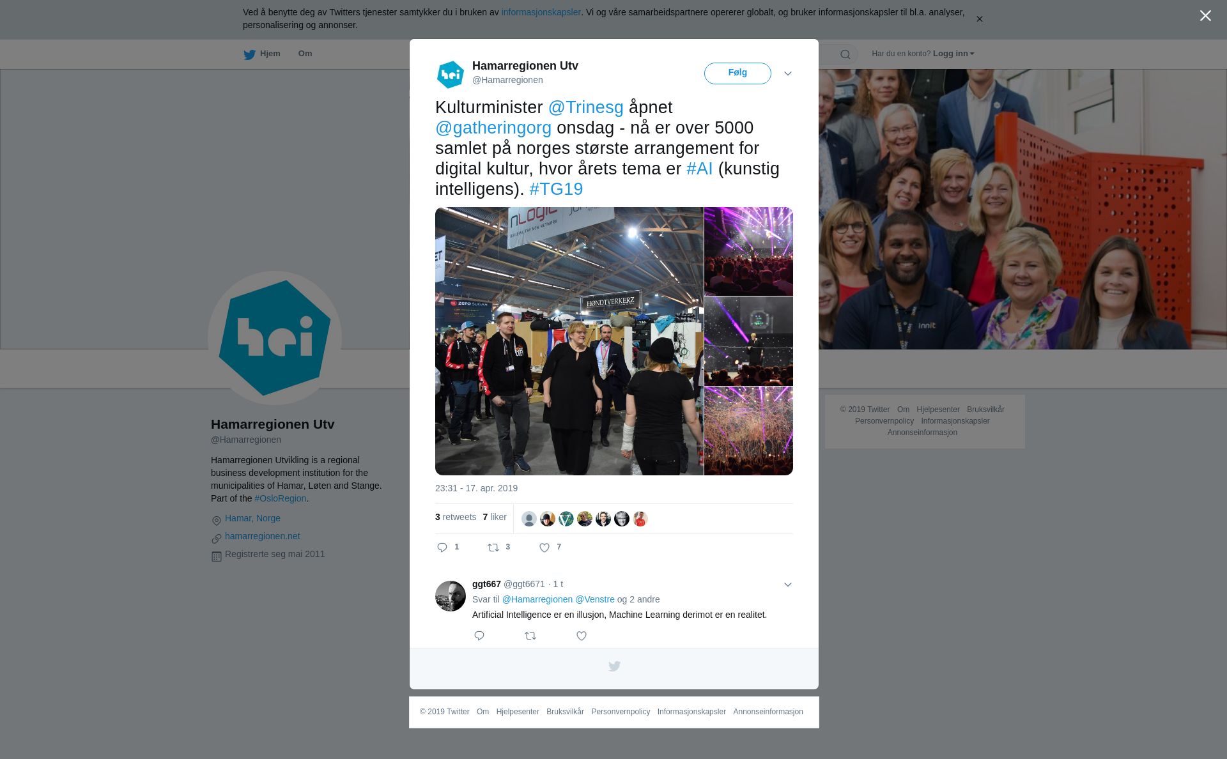Open the confetti concert thumbnail image

(x=748, y=431)
